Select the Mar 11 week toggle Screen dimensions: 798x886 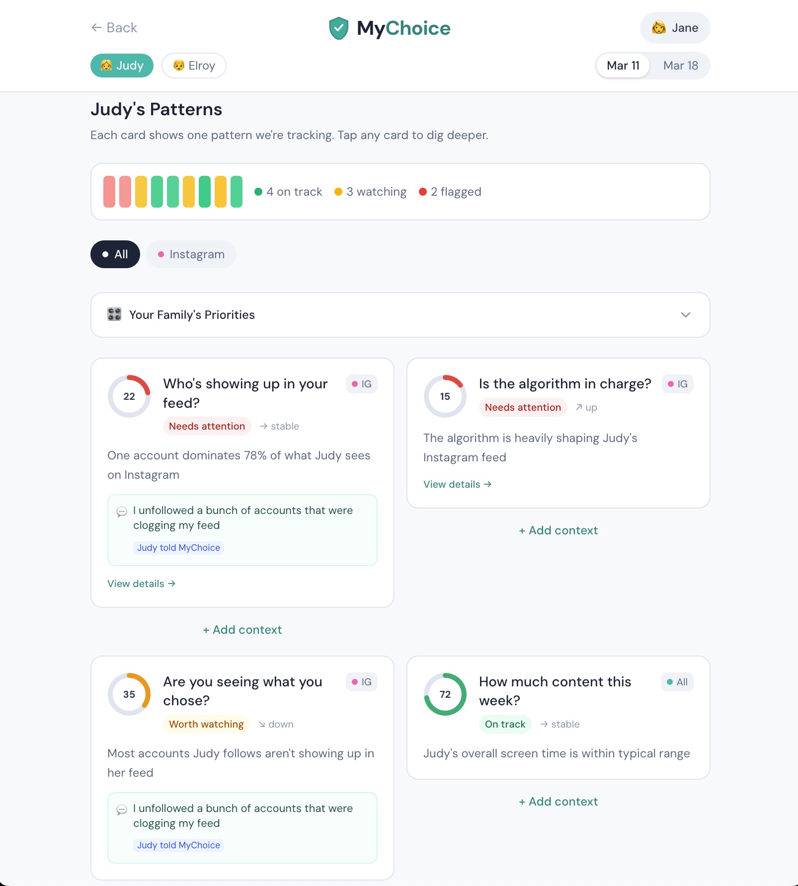click(623, 66)
